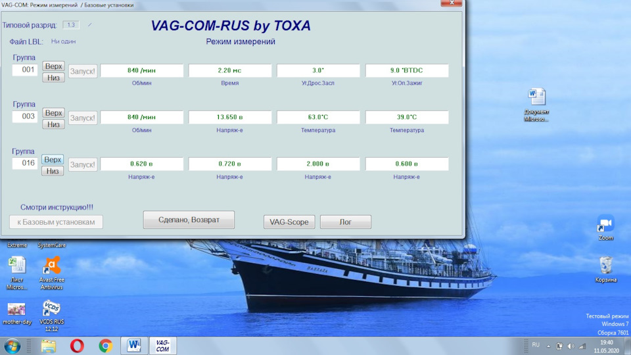Click the 2.20 мс time value

(230, 70)
